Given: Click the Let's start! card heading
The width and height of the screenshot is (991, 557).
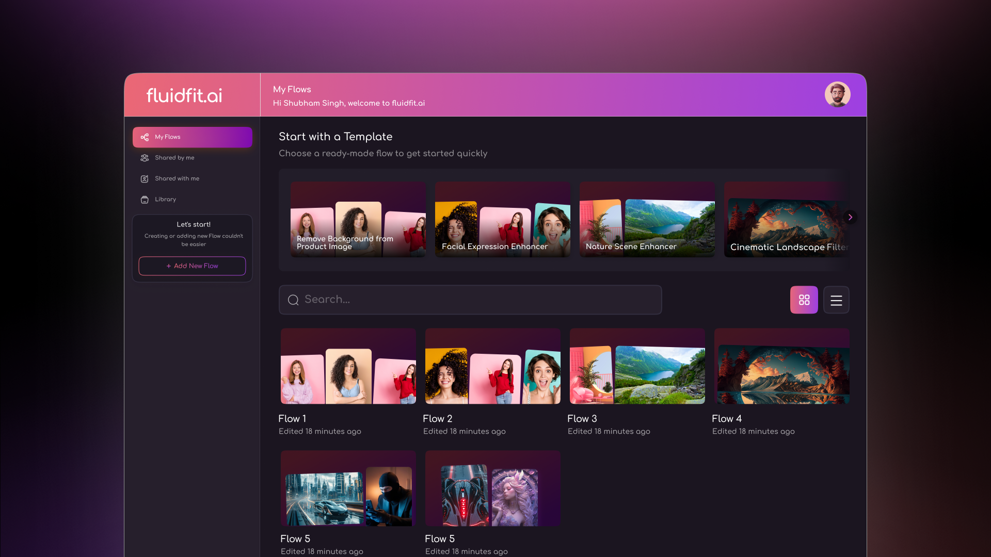Looking at the screenshot, I should (194, 224).
